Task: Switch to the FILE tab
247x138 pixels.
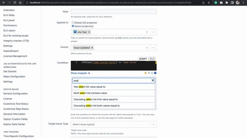Action: click(152, 59)
